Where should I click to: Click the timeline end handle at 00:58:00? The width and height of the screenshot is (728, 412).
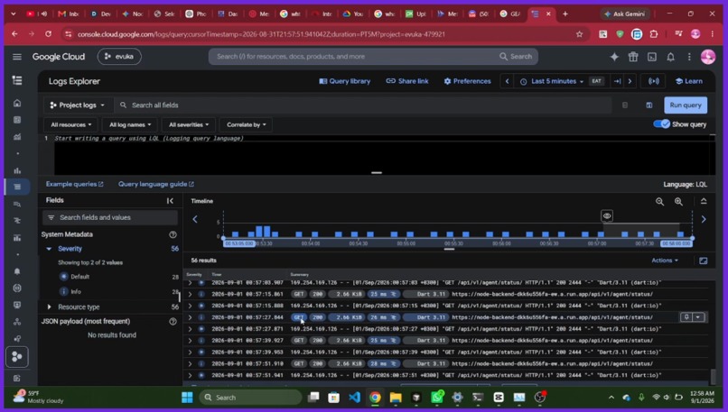(x=692, y=238)
